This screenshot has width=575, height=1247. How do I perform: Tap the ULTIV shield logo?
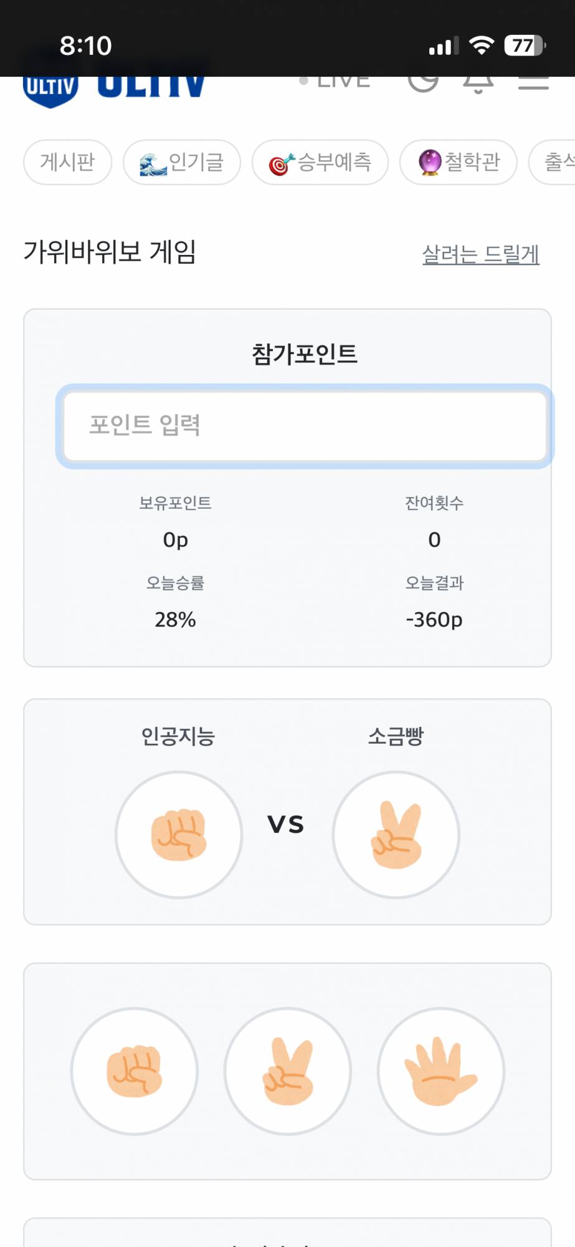pyautogui.click(x=50, y=90)
